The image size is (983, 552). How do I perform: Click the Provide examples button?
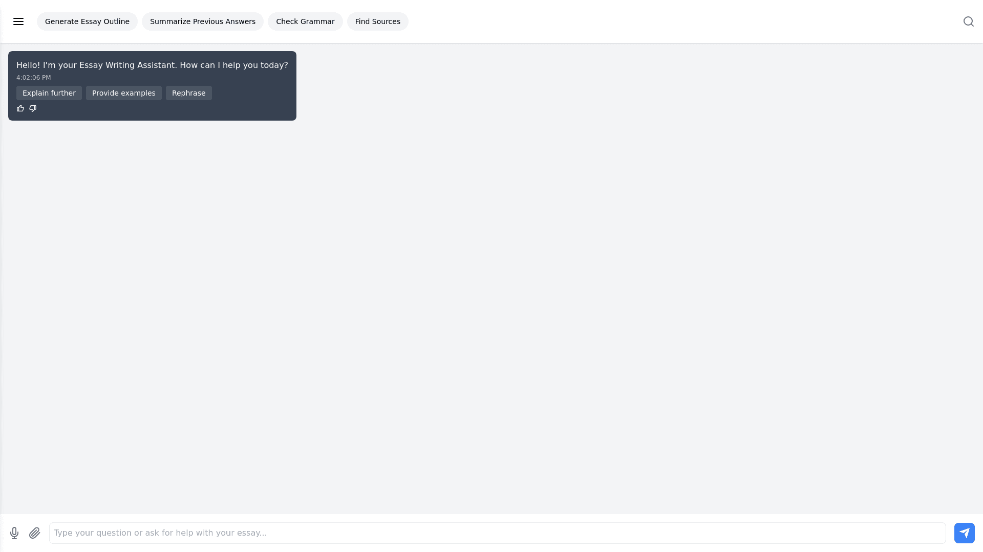(x=123, y=93)
